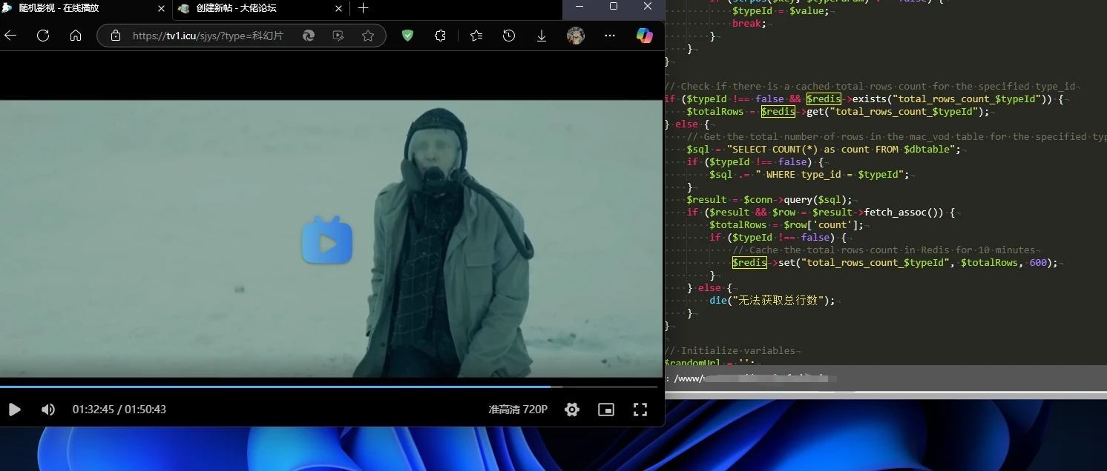Seek on the video progress bar
1107x471 pixels.
(x=329, y=387)
